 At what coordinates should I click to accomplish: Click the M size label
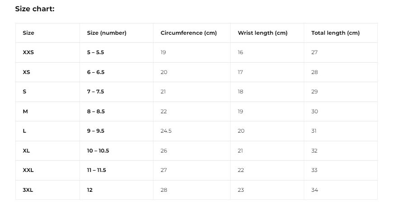(x=25, y=111)
